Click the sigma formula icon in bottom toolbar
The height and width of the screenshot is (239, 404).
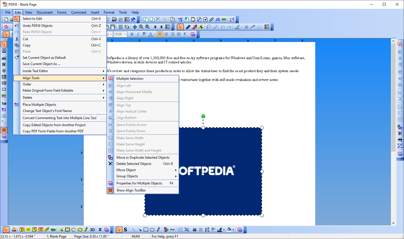pyautogui.click(x=100, y=230)
